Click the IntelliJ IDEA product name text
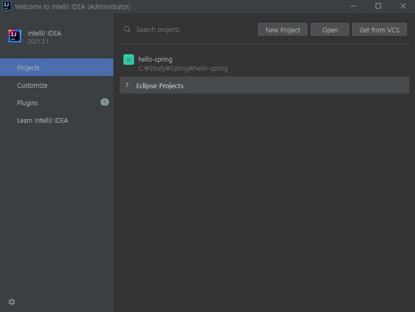415x312 pixels. (x=45, y=33)
